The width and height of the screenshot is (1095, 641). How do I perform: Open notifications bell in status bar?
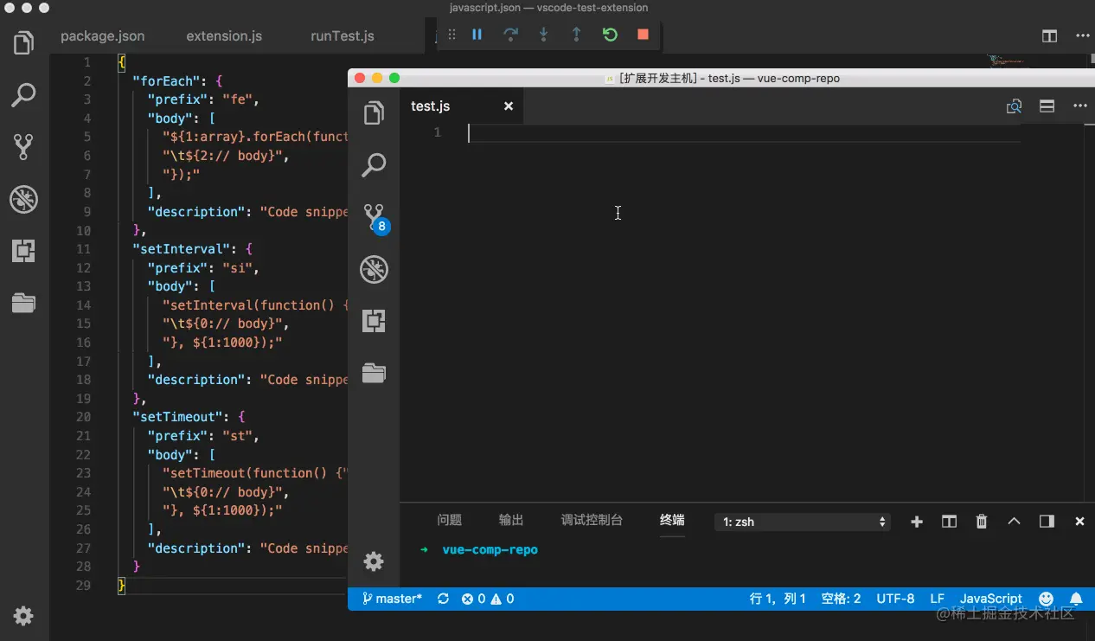click(1076, 599)
